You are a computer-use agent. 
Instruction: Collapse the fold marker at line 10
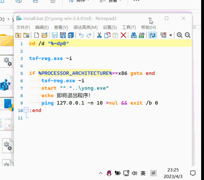click(x=26, y=110)
